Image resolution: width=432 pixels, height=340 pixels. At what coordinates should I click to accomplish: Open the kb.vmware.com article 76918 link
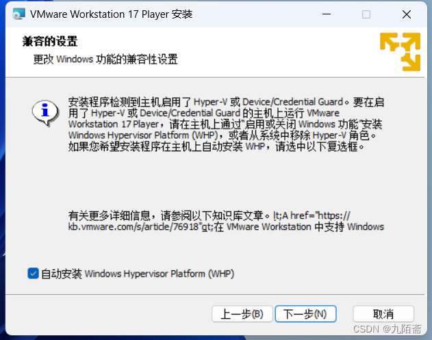click(226, 222)
